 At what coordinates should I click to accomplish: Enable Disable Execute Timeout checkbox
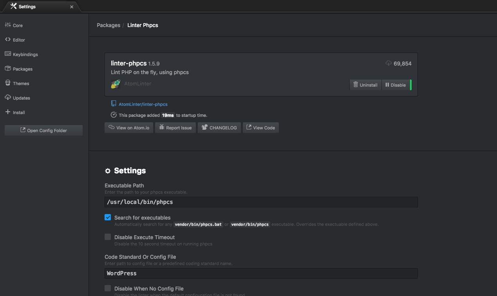coord(108,237)
